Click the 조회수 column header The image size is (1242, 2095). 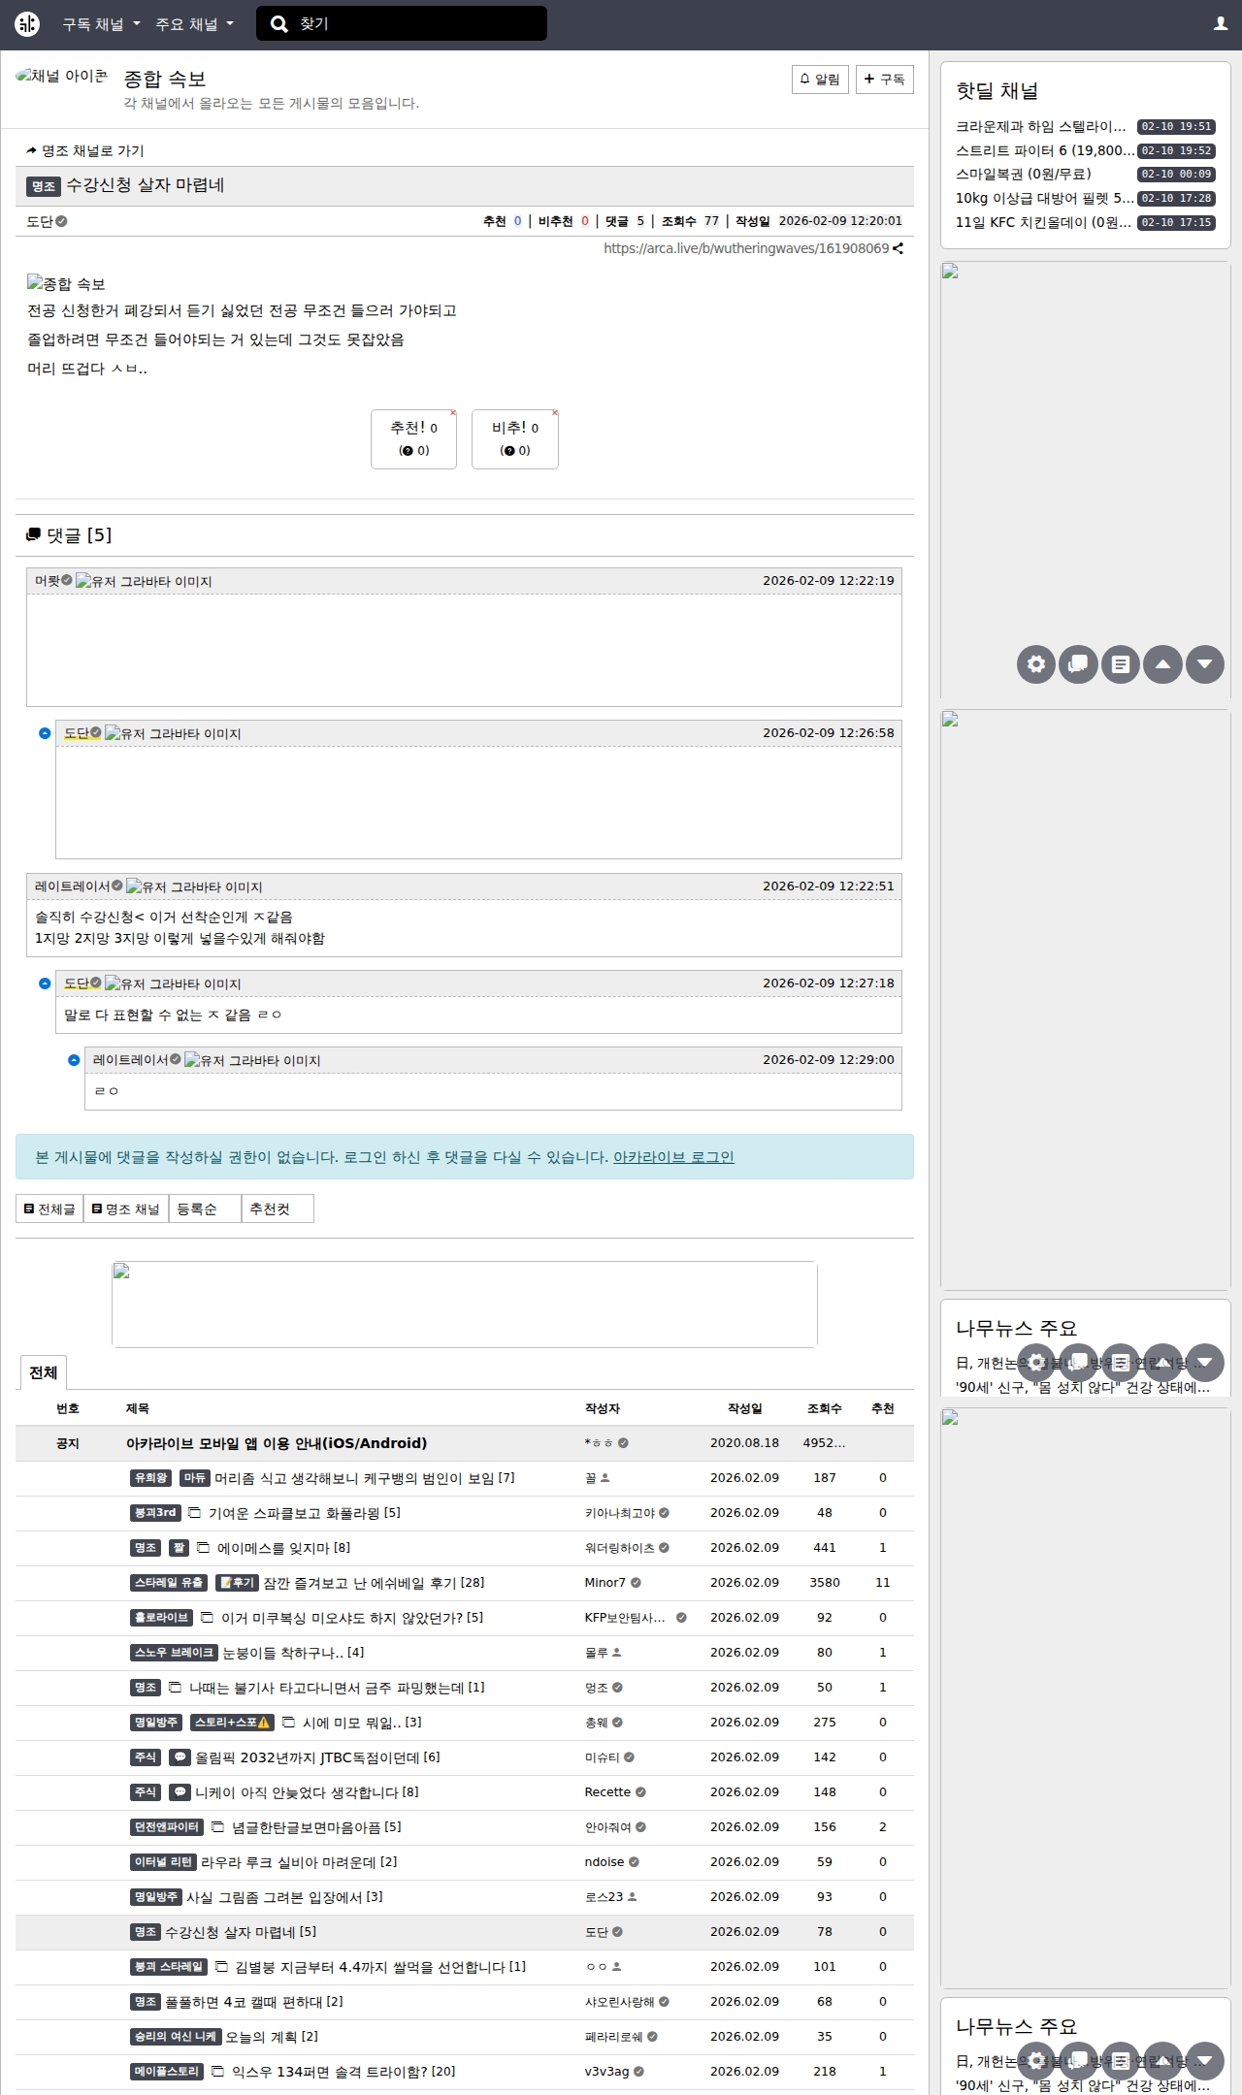(825, 1408)
